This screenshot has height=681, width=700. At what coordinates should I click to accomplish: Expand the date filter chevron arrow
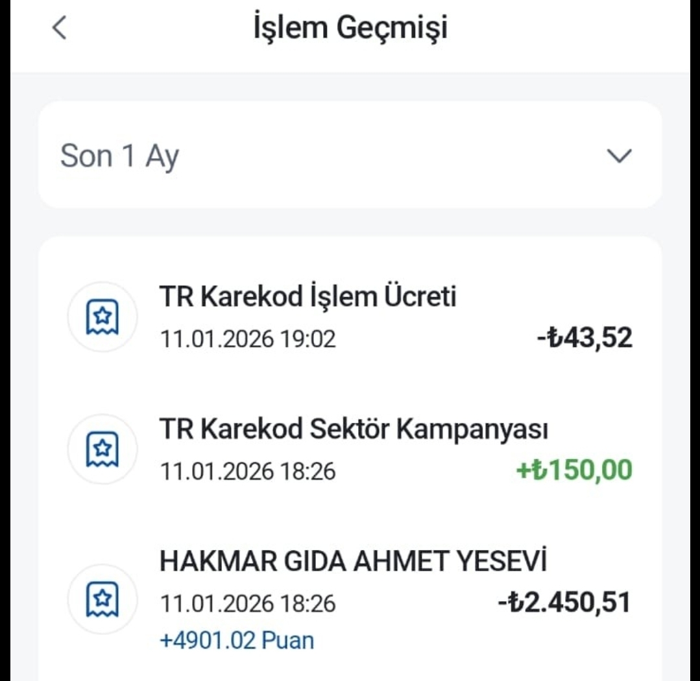tap(618, 156)
